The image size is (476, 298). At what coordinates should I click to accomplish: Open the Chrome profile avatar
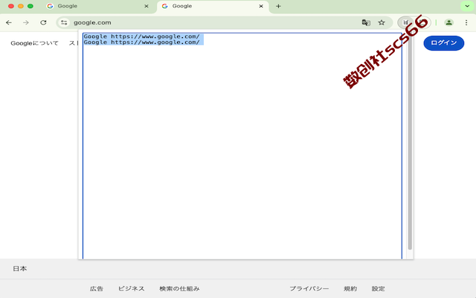tap(448, 22)
